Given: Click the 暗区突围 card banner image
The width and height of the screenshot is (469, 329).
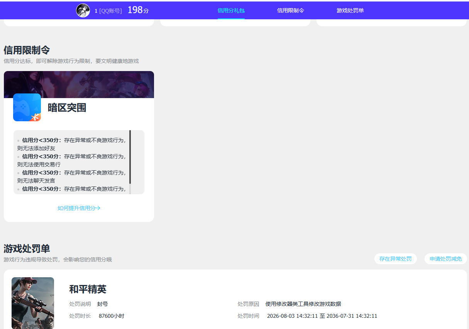Looking at the screenshot, I should (79, 85).
